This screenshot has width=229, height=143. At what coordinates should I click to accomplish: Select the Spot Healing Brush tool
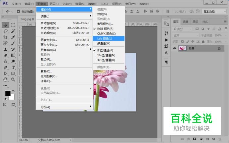[6, 43]
